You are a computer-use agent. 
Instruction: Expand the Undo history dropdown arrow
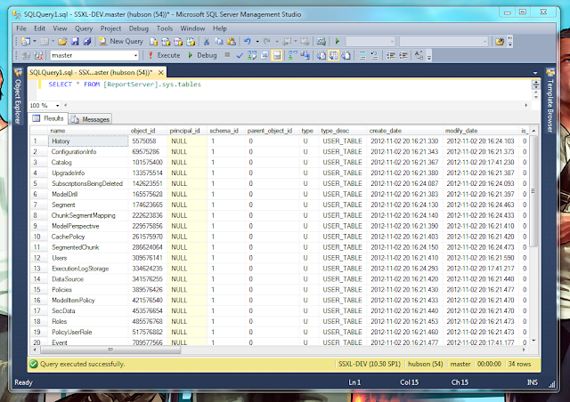tap(257, 42)
